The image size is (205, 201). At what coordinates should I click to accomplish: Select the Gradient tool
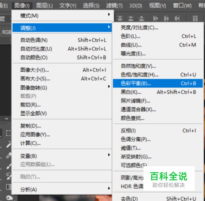[x=9, y=187]
